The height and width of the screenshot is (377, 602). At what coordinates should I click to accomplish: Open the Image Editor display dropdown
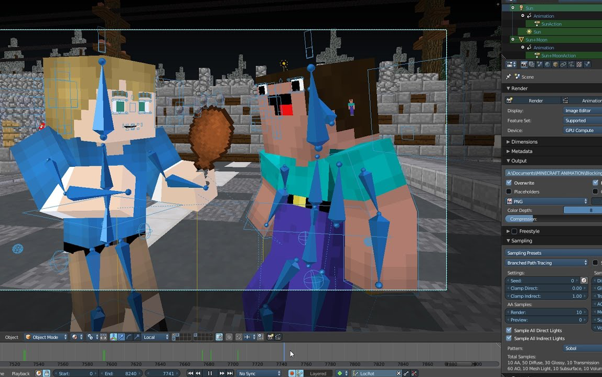pos(583,111)
